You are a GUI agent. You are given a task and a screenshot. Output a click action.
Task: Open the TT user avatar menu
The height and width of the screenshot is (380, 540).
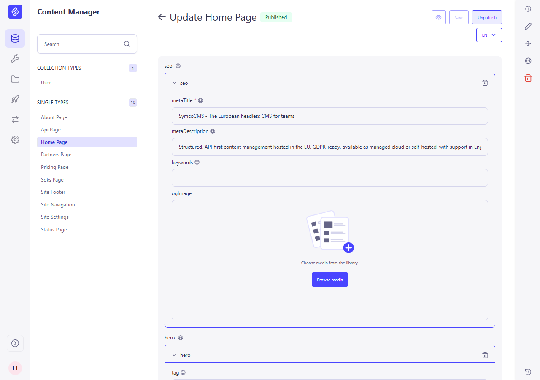[15, 368]
